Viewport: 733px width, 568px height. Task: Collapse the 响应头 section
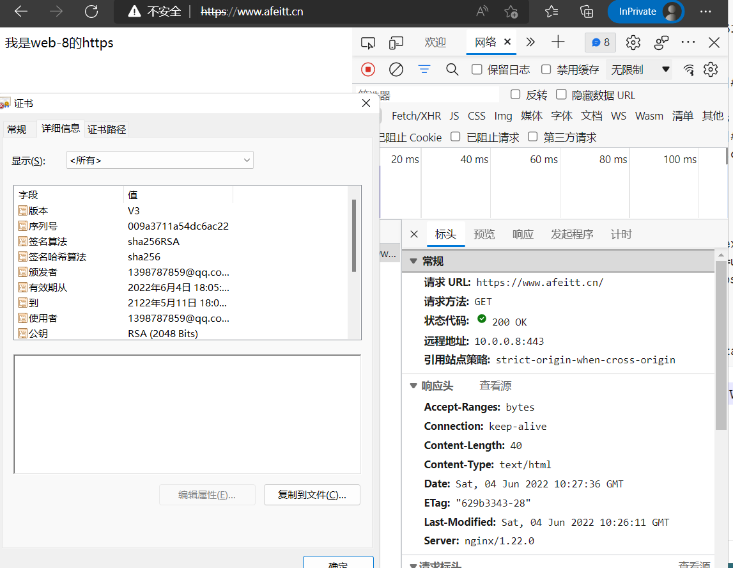point(413,386)
